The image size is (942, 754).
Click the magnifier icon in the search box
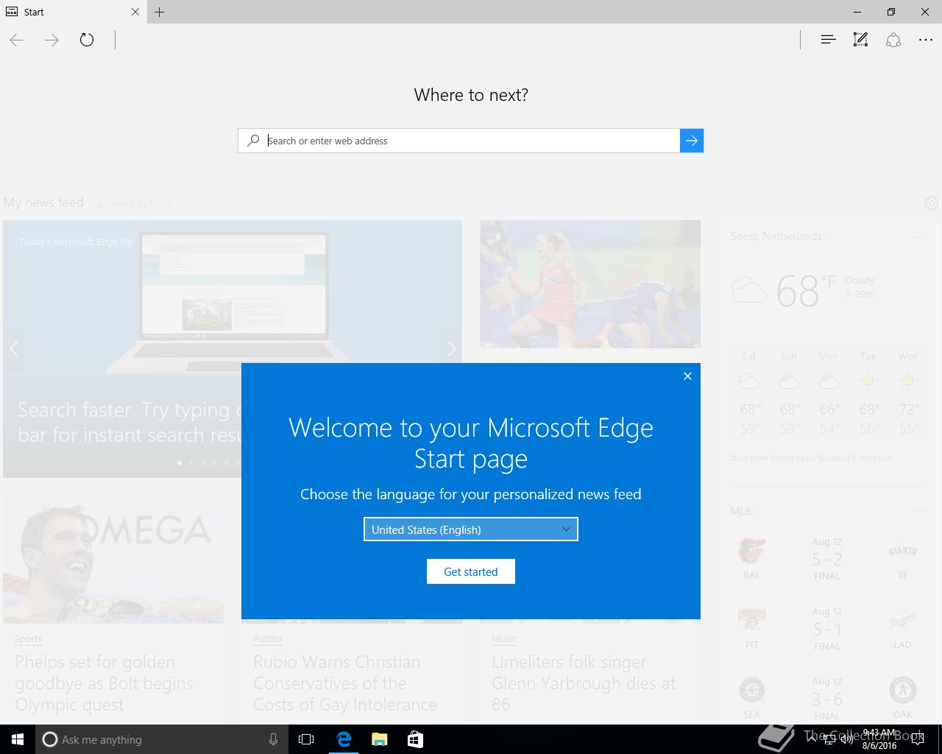click(x=253, y=140)
